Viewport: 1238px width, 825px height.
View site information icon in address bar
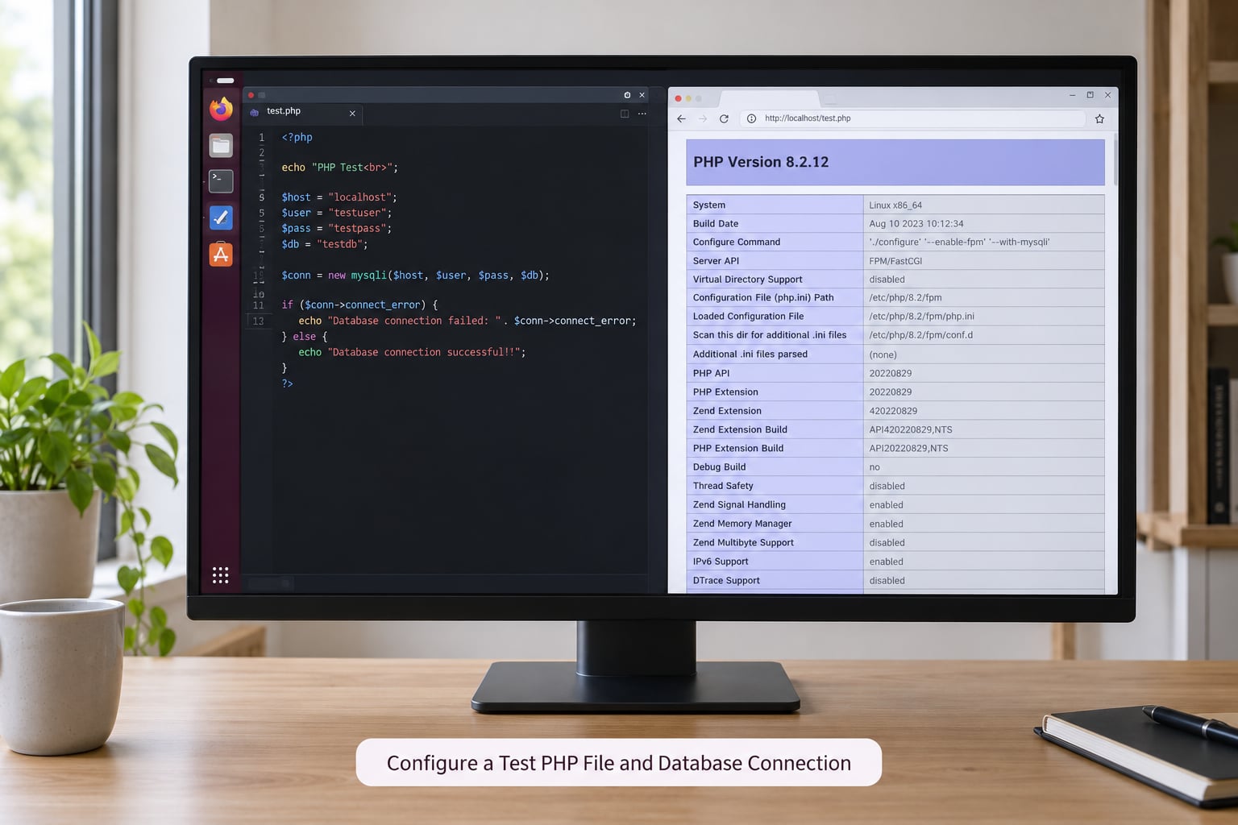[x=751, y=118]
